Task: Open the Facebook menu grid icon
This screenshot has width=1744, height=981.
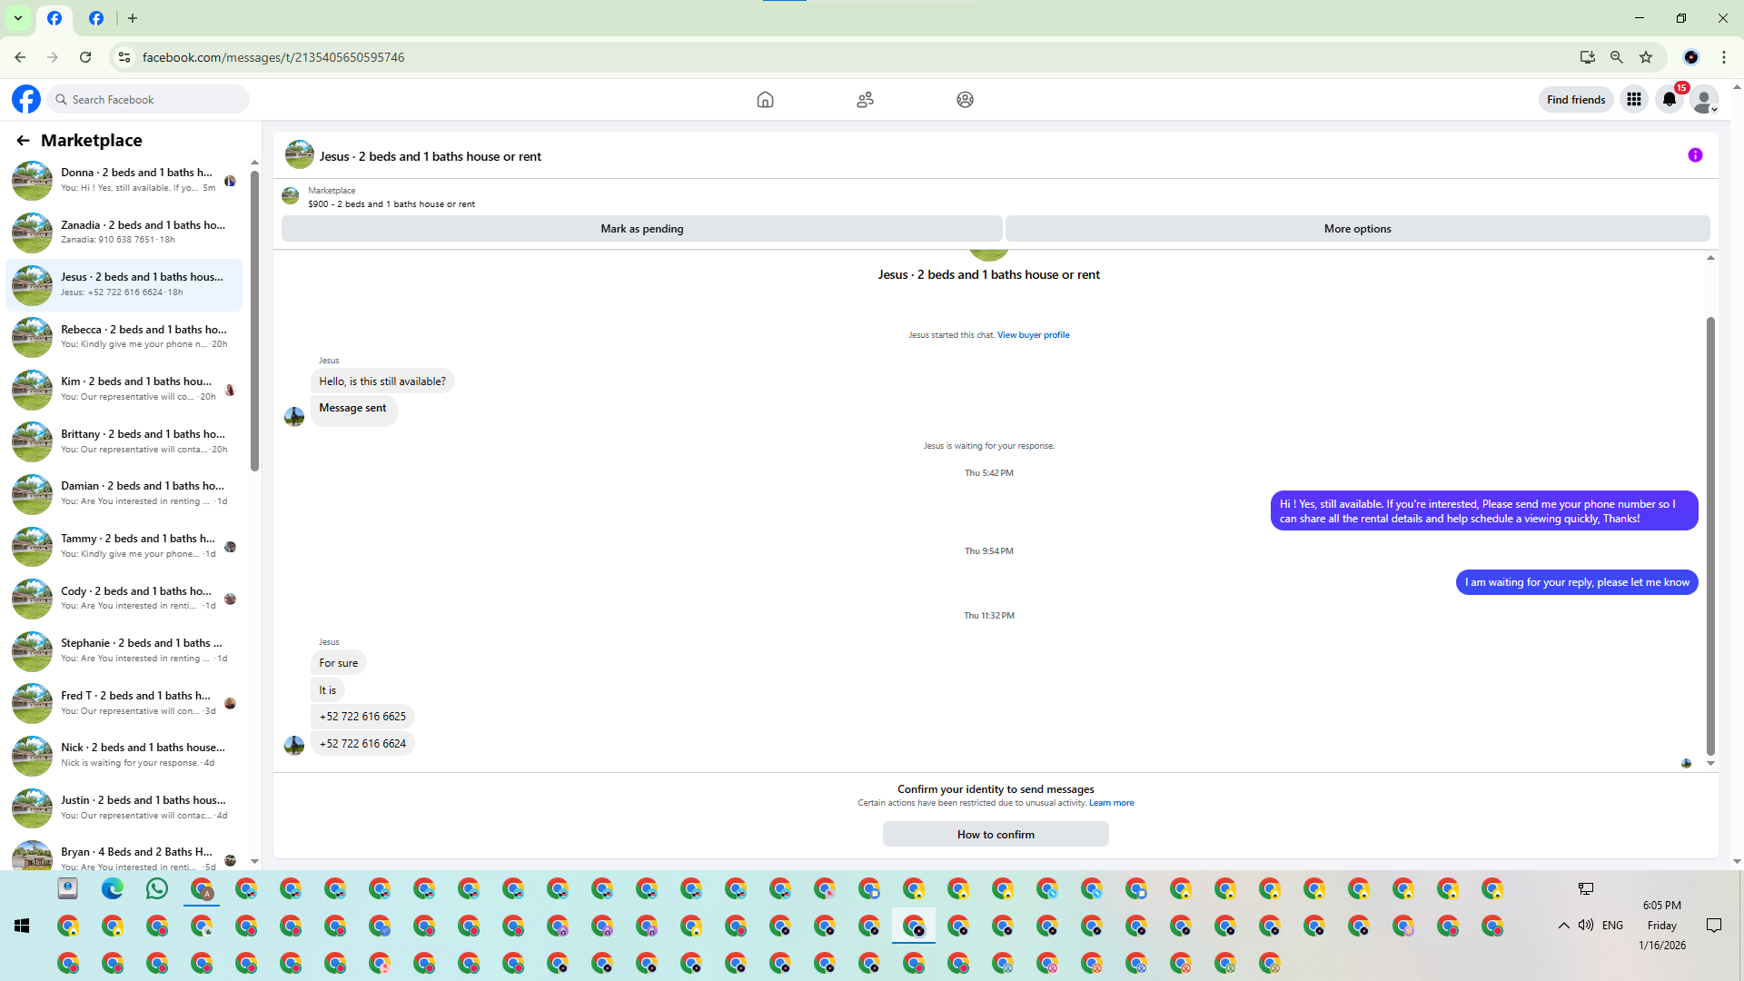Action: click(x=1633, y=100)
